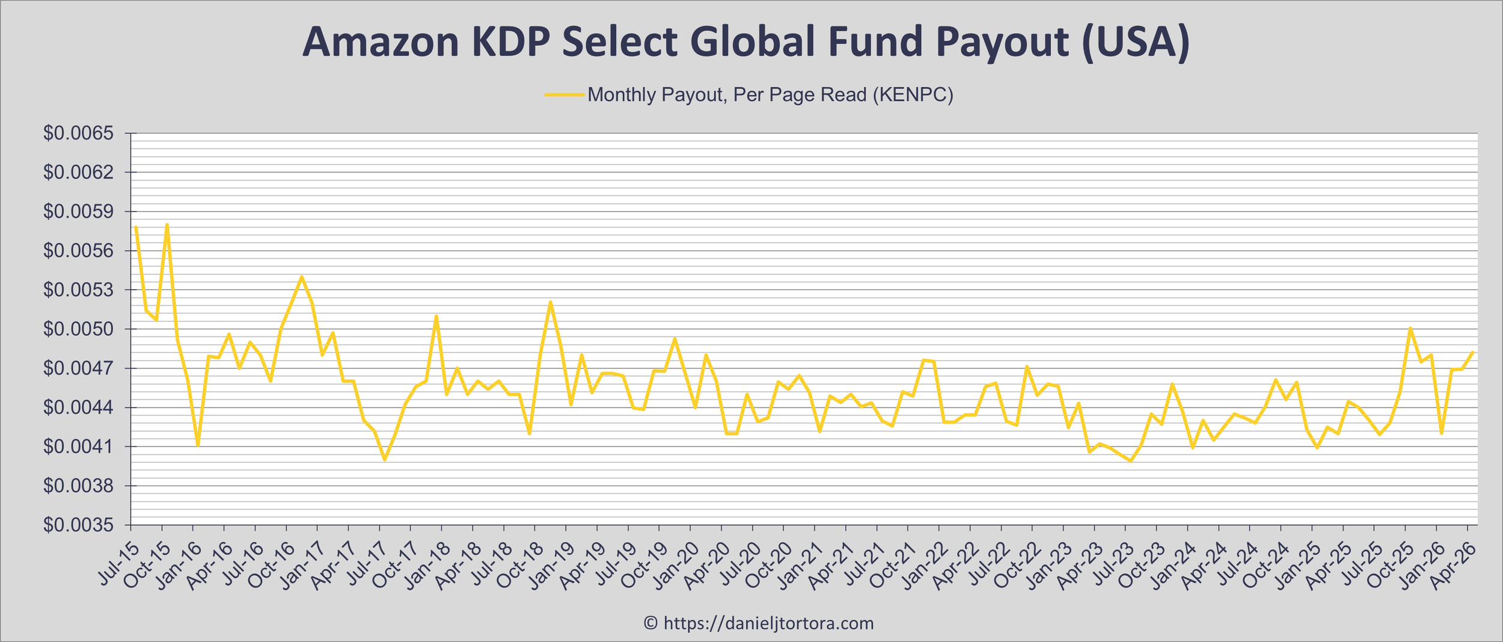Screen dimensions: 1503x642
Task: Click the copyright link https://danieljtortora.com
Action: (x=768, y=623)
